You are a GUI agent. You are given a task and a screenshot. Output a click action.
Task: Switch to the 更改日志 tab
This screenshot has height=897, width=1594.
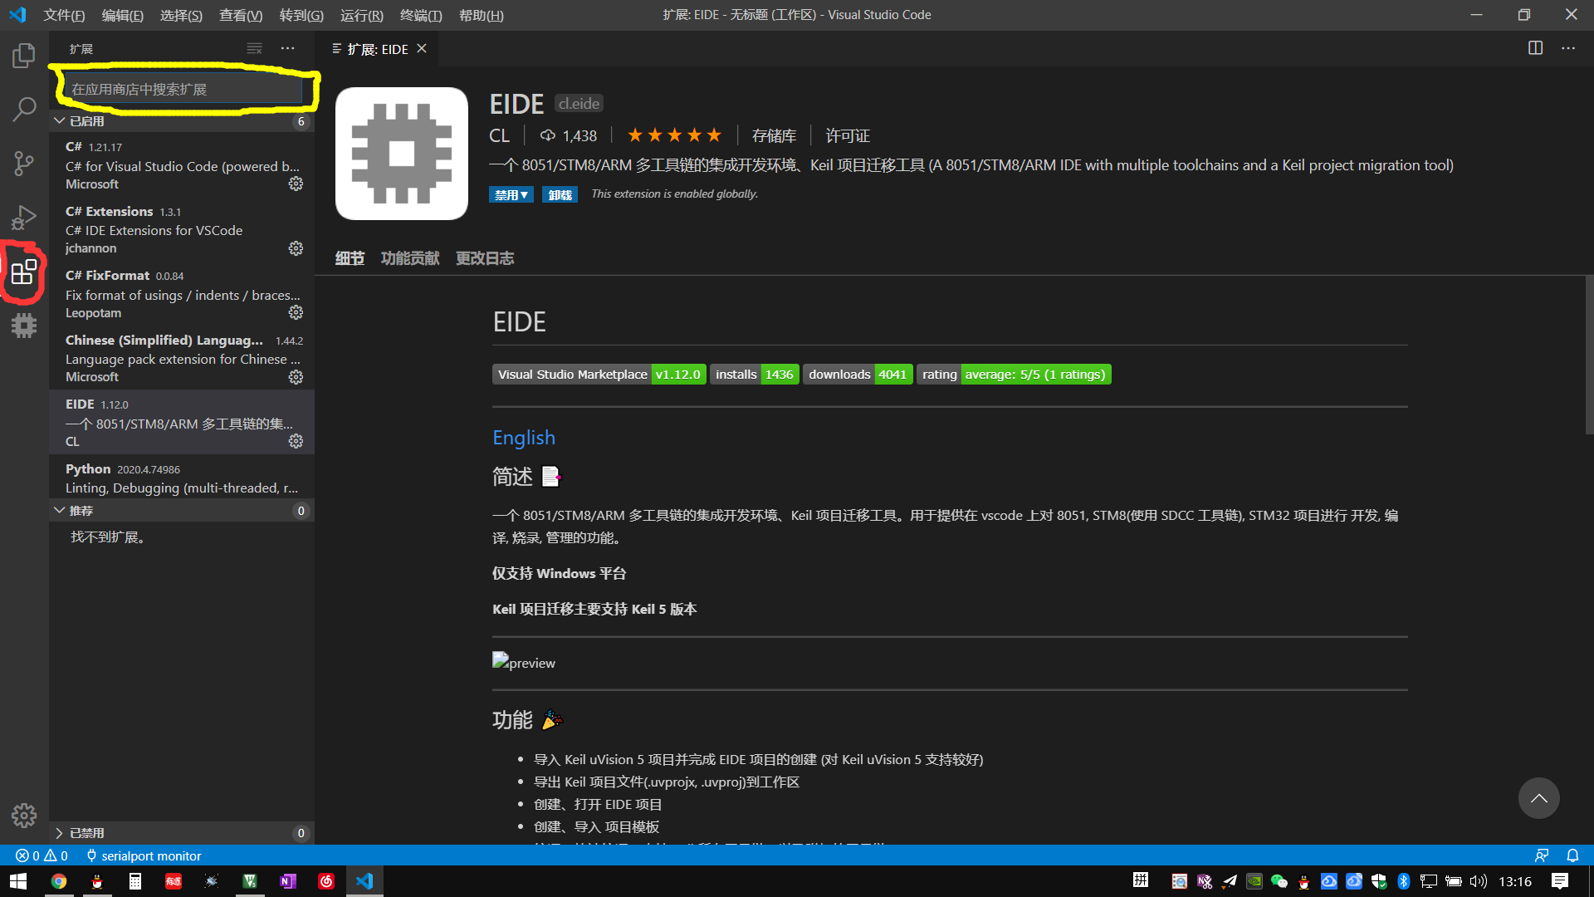click(484, 257)
